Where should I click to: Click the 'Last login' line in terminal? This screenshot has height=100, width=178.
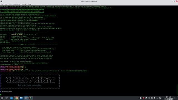[20, 30]
